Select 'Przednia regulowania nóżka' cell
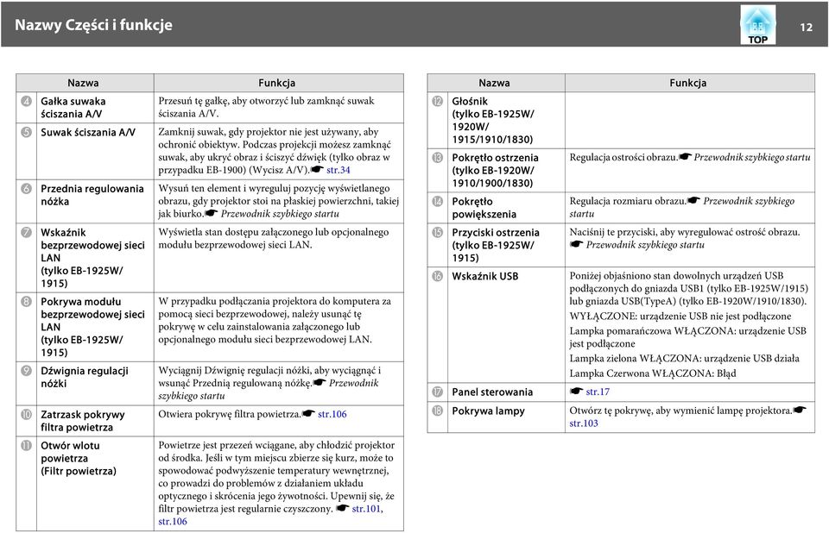829x533 pixels. click(x=95, y=201)
